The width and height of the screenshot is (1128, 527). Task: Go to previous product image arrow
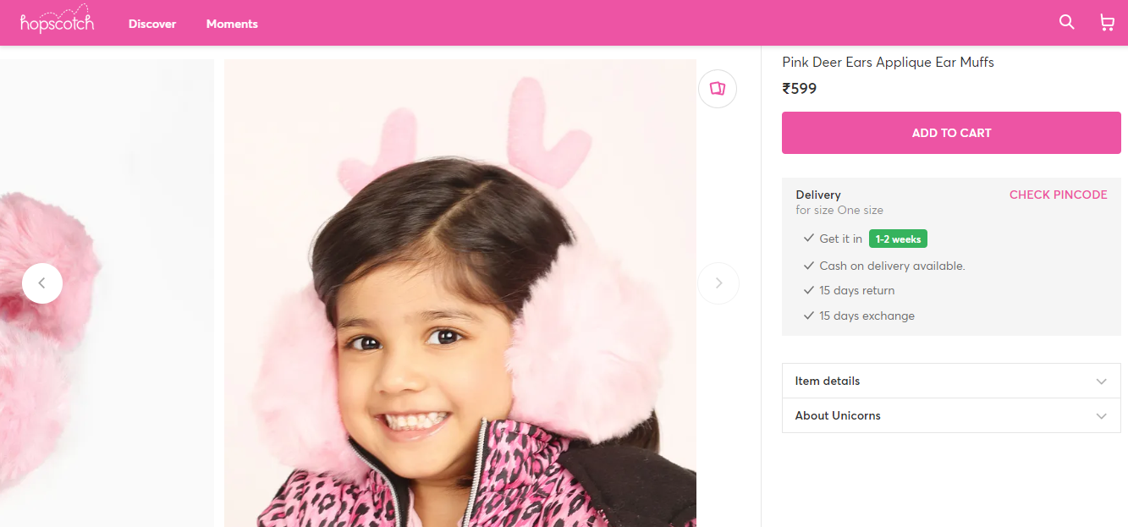tap(42, 283)
